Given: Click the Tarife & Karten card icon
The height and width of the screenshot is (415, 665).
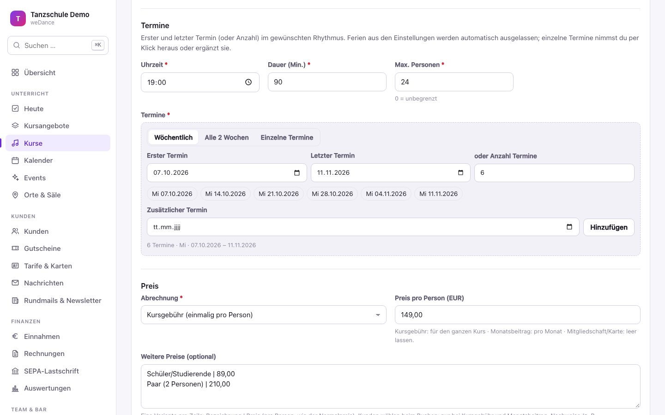Looking at the screenshot, I should coord(15,266).
